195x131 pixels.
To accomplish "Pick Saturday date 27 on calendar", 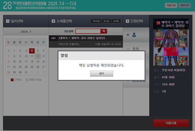I will (44, 67).
